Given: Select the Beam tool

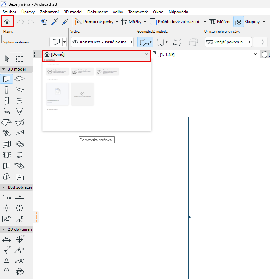Looking at the screenshot, I should point(20,90).
